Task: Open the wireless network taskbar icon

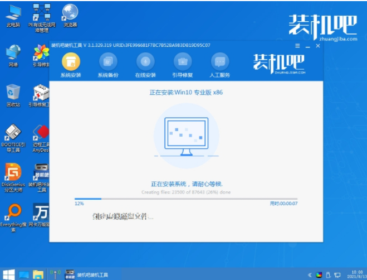Action: click(x=55, y=274)
